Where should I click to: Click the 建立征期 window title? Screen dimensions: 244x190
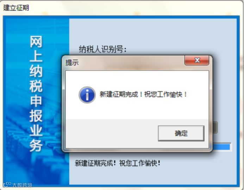pos(16,8)
